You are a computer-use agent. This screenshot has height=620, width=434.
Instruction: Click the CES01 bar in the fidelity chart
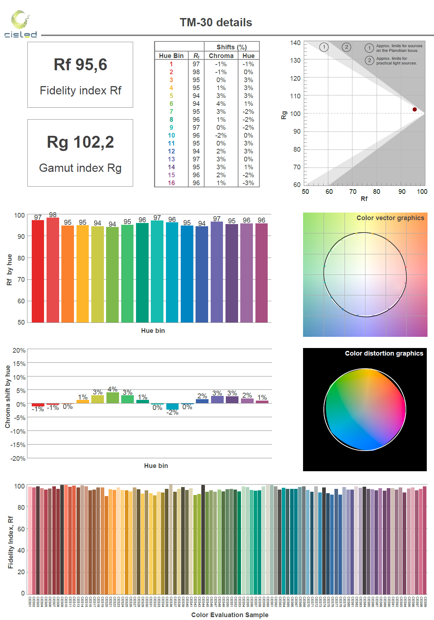(x=30, y=540)
